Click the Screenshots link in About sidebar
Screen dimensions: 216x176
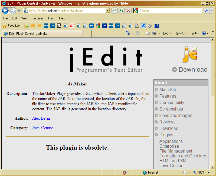pyautogui.click(x=171, y=109)
